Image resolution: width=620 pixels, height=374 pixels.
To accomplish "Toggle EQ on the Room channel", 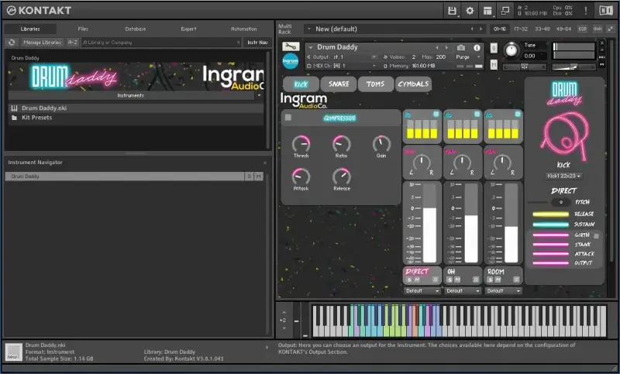I will (518, 115).
